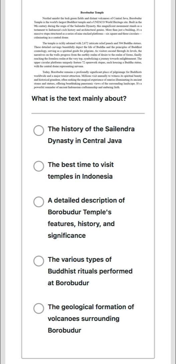Click the third paragraph about pilgrimage today

pos(88,80)
